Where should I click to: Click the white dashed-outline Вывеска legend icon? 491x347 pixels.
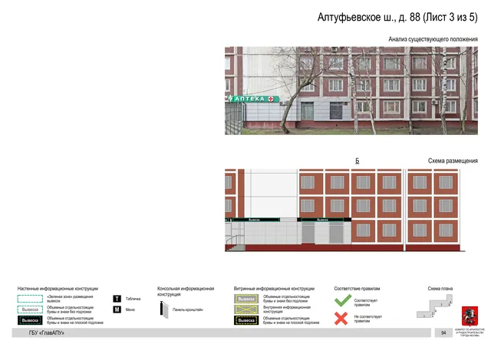click(x=30, y=309)
